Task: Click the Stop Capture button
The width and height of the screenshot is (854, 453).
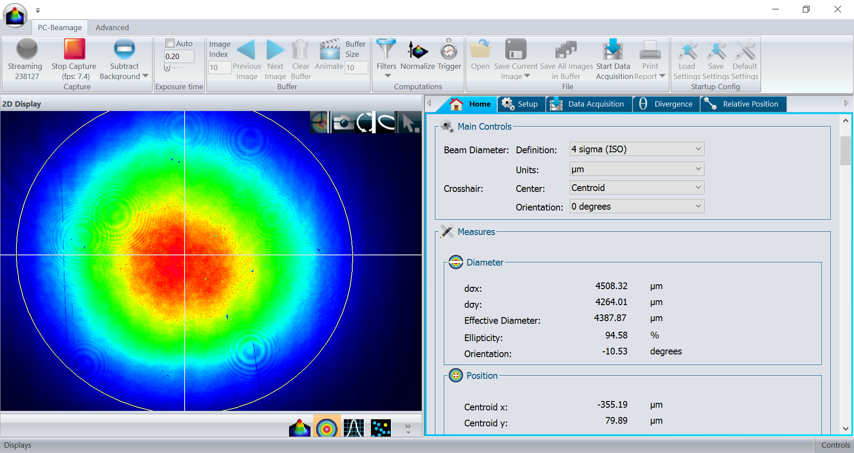Action: click(x=74, y=49)
